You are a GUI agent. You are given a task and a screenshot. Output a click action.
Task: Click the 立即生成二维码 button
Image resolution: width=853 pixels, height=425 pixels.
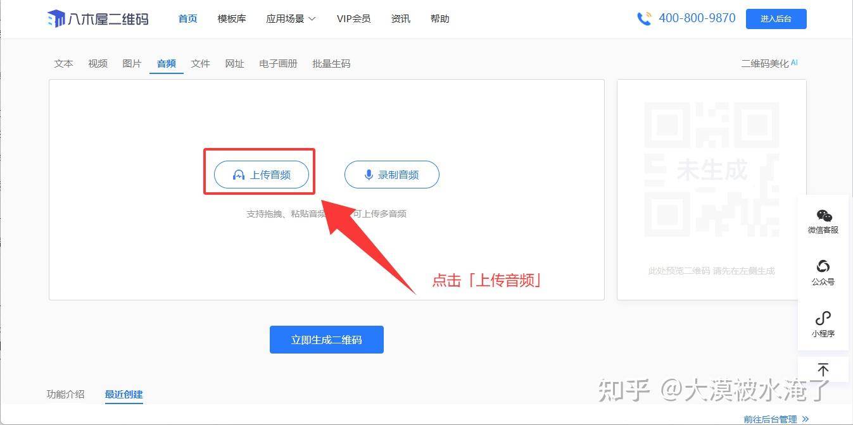click(327, 340)
